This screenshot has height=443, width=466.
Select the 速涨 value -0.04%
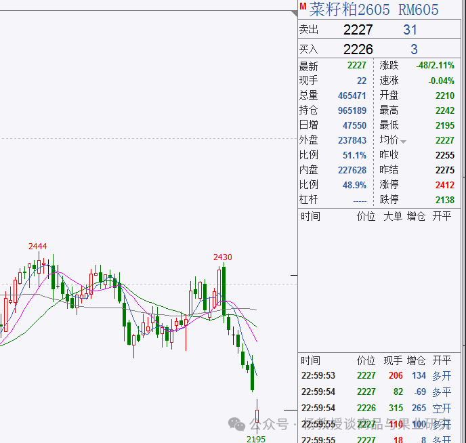click(442, 81)
